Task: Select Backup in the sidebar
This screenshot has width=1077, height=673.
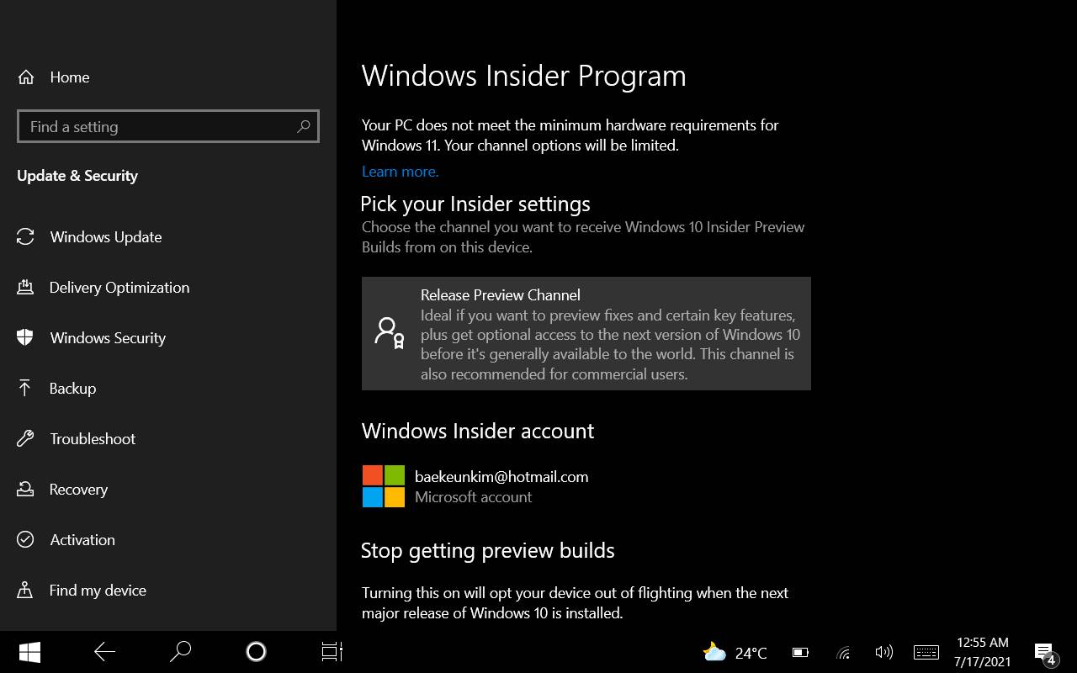Action: [x=72, y=389]
